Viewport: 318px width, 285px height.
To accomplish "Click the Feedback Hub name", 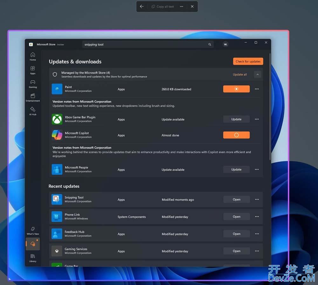I will click(74, 232).
